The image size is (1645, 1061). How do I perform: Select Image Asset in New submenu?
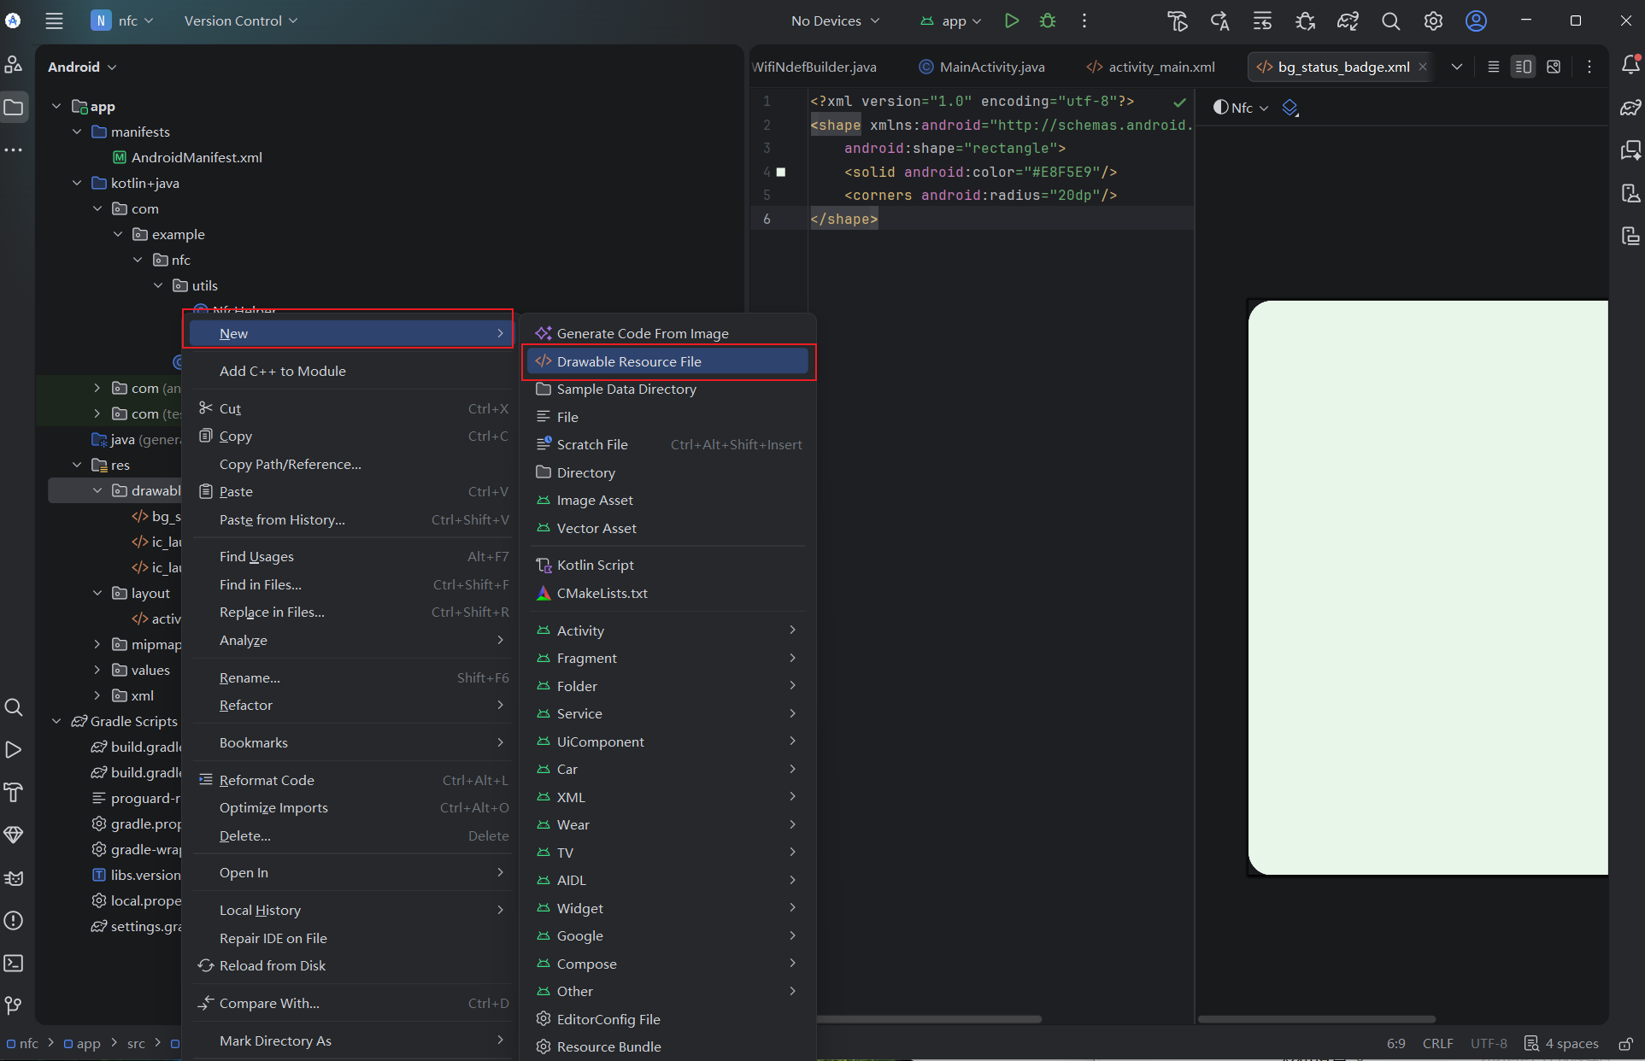pos(667,500)
